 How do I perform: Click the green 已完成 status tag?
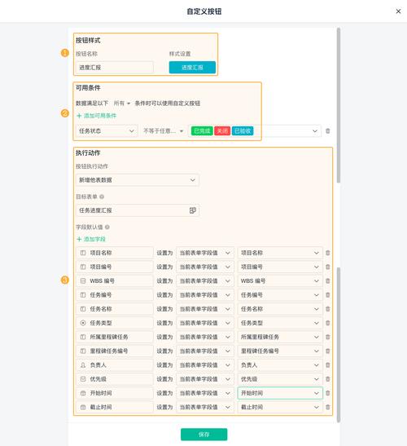click(x=202, y=130)
